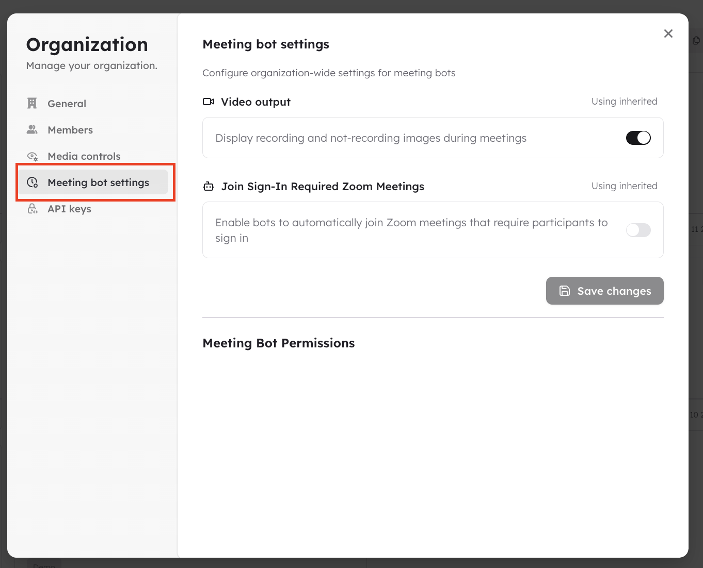The height and width of the screenshot is (568, 703).
Task: Click the floppy disk icon in Save changes
Action: [565, 291]
